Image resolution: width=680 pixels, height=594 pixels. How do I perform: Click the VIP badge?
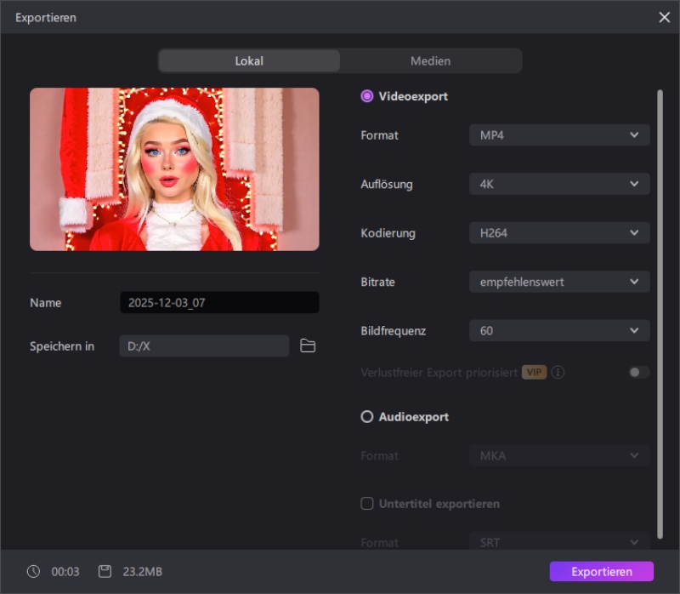pyautogui.click(x=535, y=372)
